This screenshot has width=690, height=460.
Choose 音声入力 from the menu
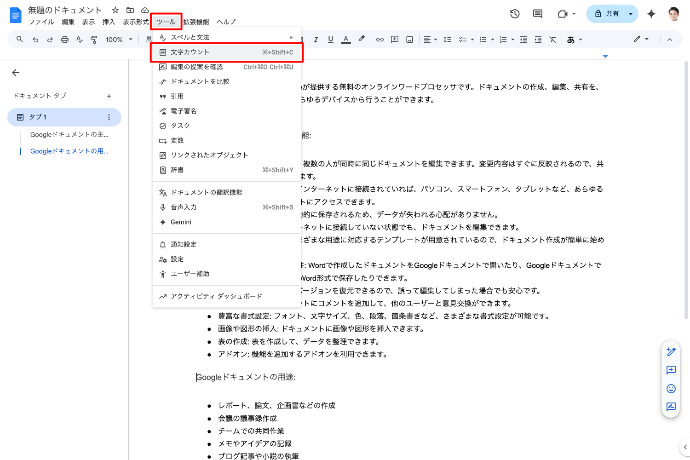tap(227, 207)
